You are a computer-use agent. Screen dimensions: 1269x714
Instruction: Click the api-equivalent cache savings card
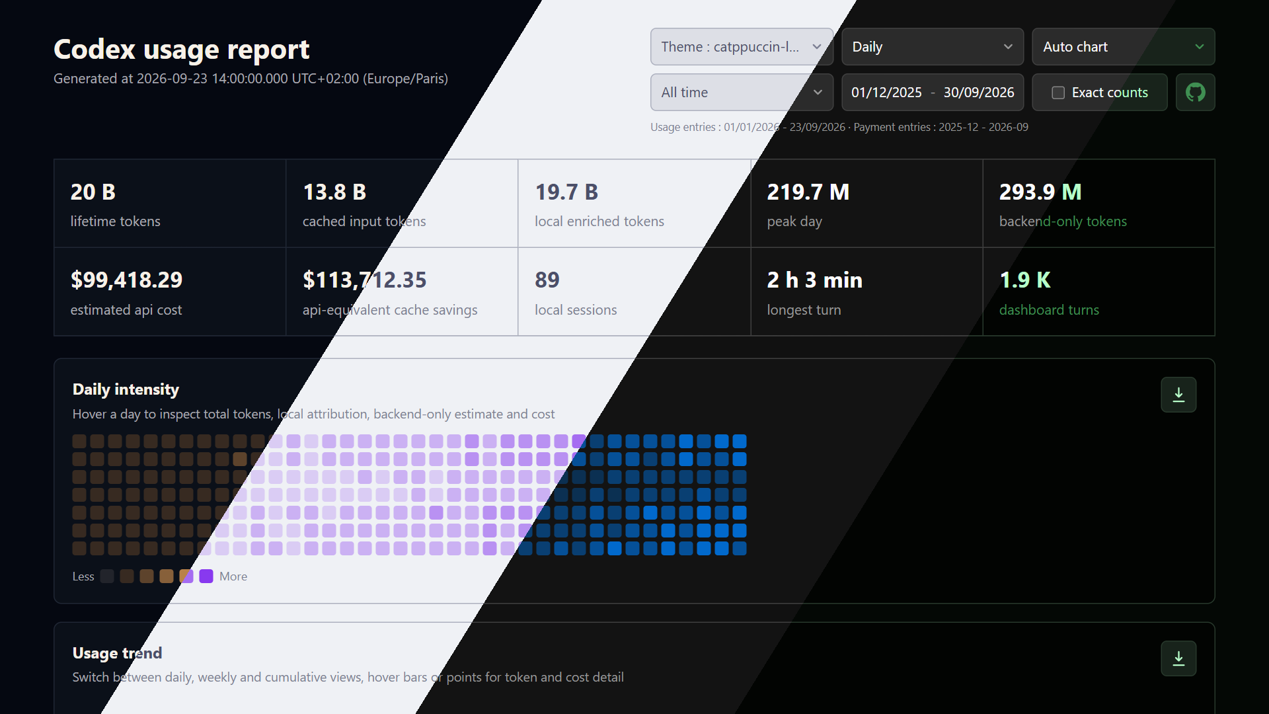[402, 292]
